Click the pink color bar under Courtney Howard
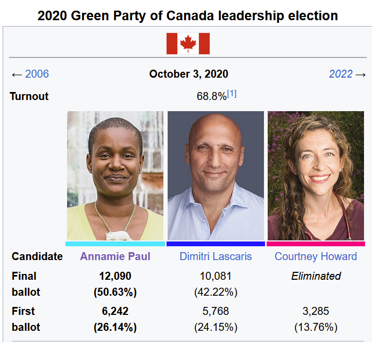 point(316,244)
